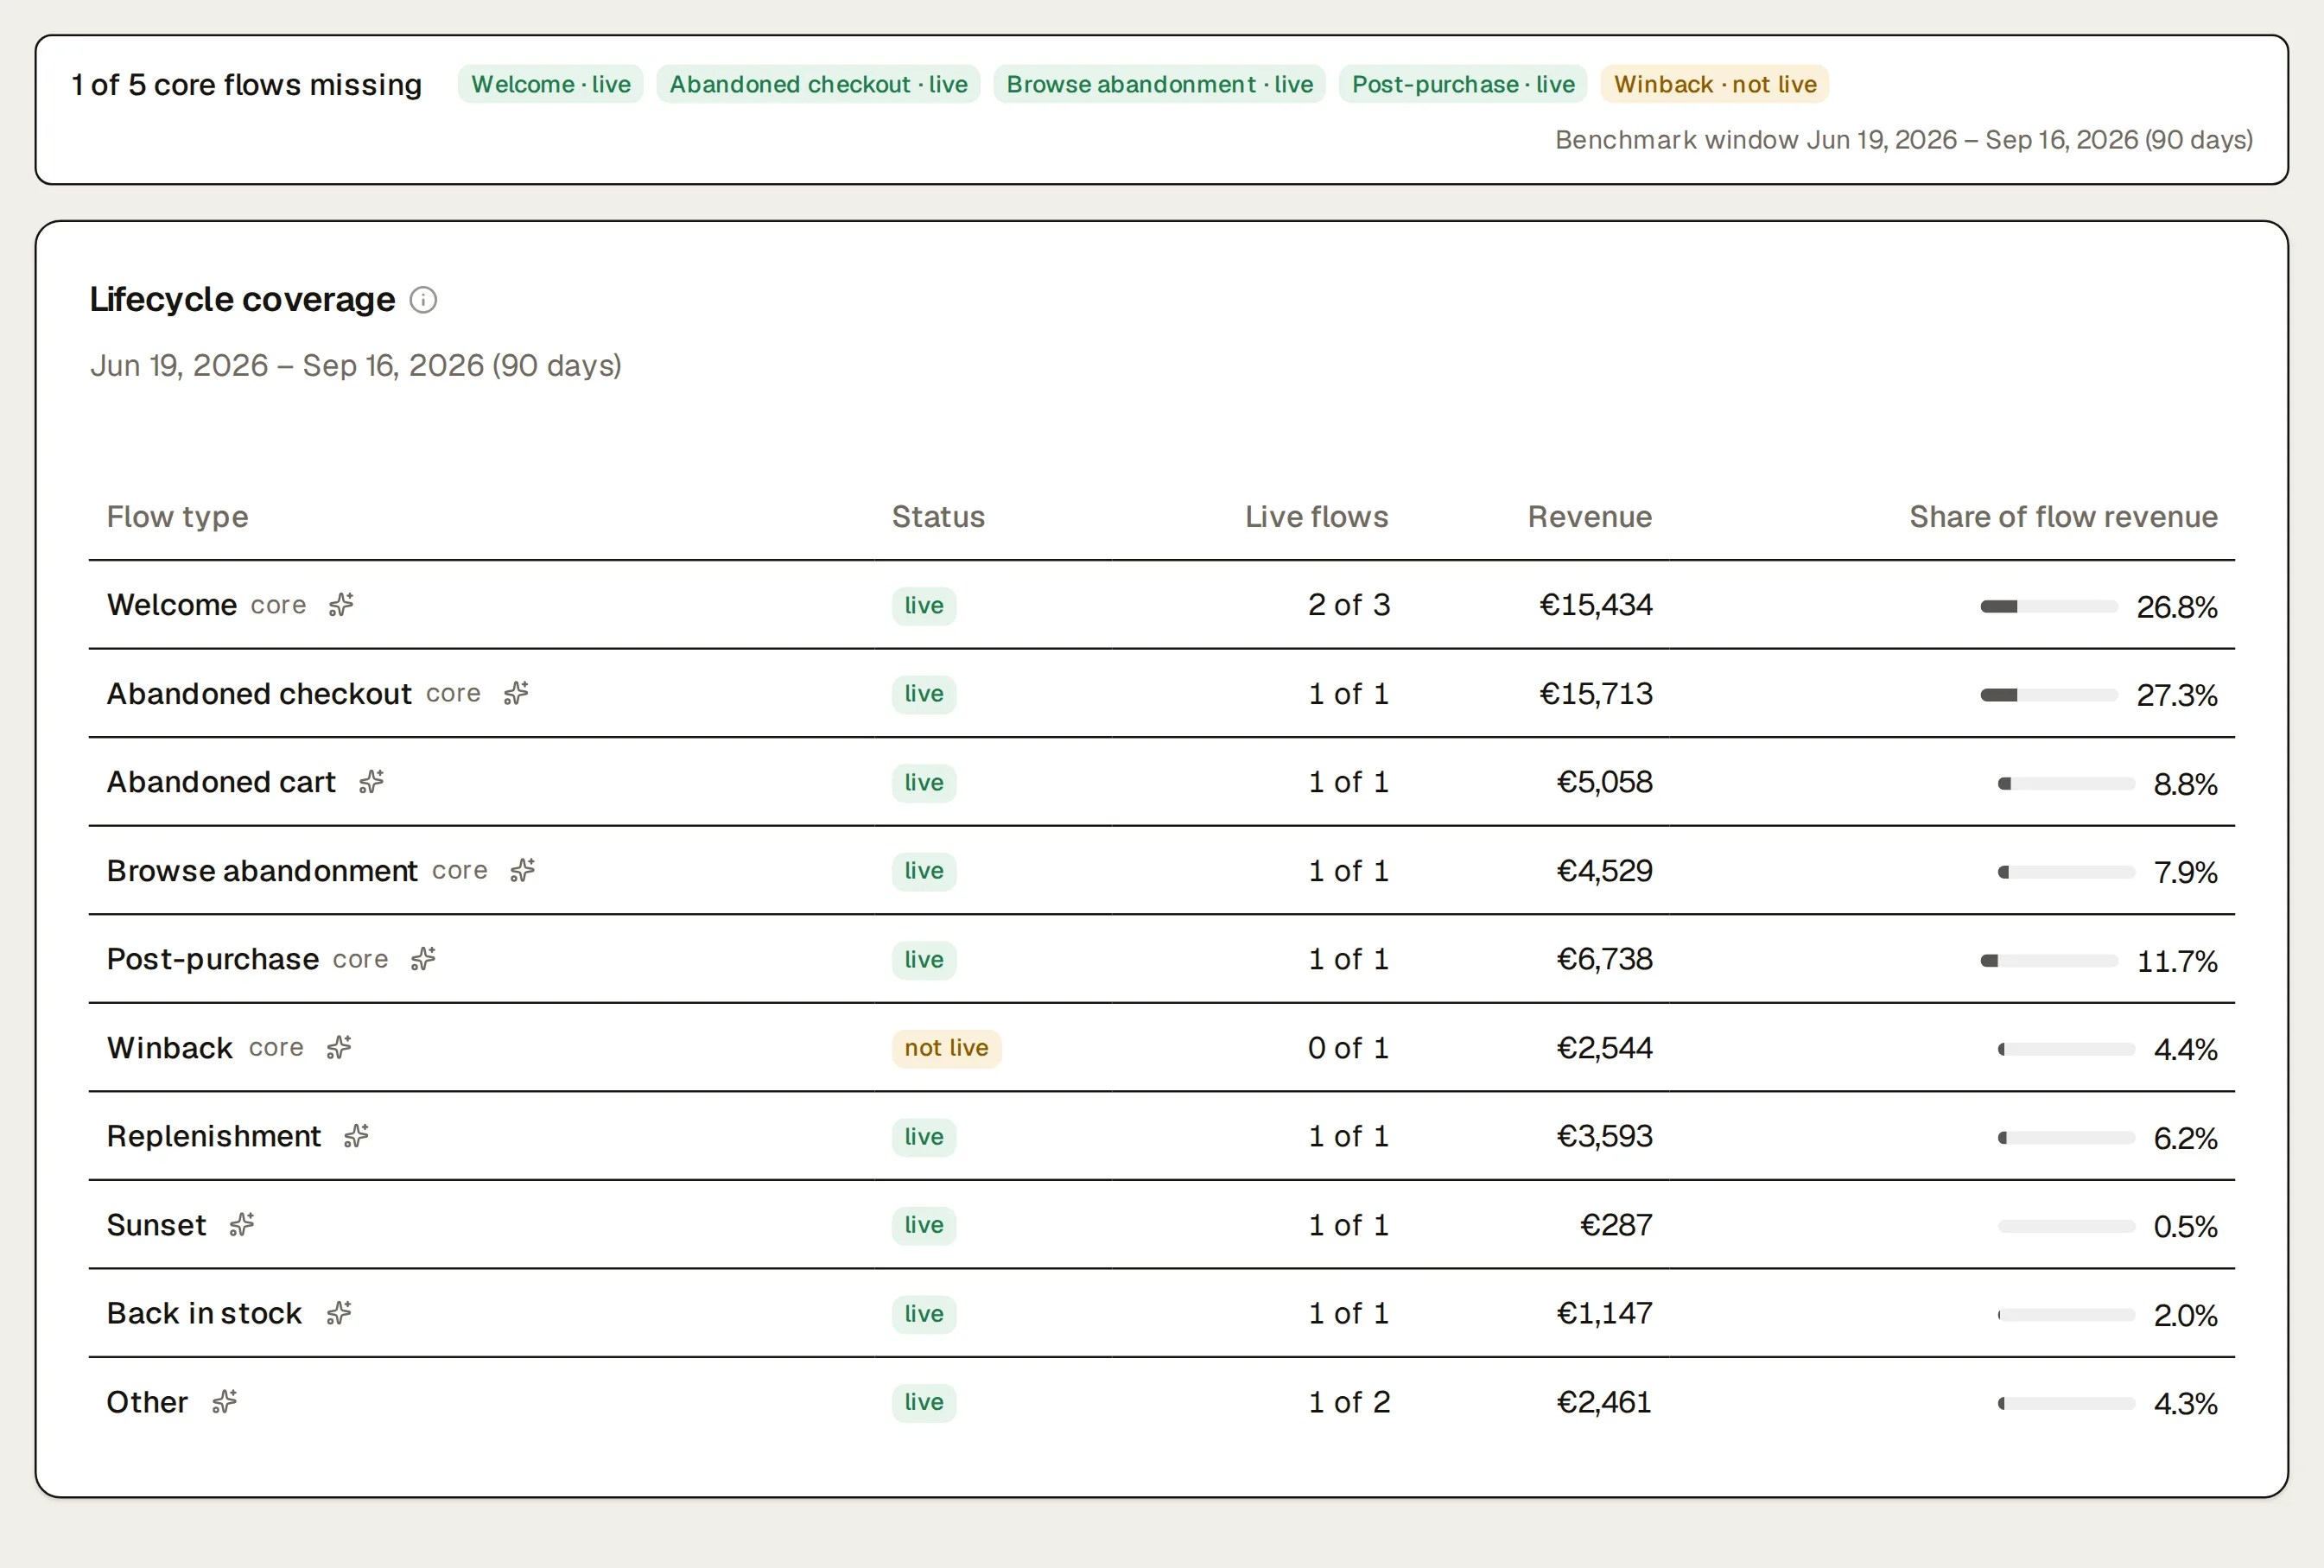Image resolution: width=2324 pixels, height=1568 pixels.
Task: Click the 'Welcome · live' chip
Action: pos(551,84)
